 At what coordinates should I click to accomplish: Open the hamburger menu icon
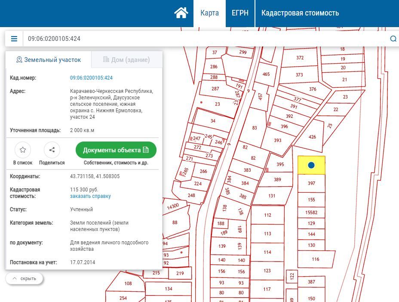[14, 39]
